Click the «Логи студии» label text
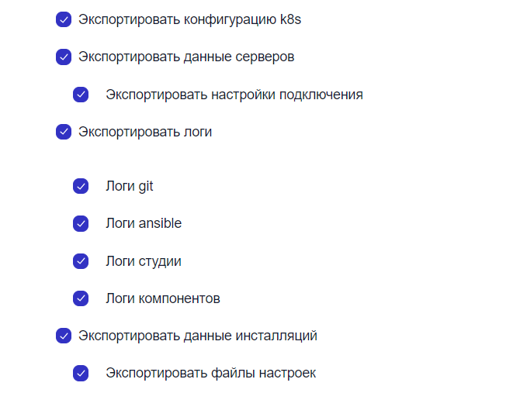 (x=144, y=261)
